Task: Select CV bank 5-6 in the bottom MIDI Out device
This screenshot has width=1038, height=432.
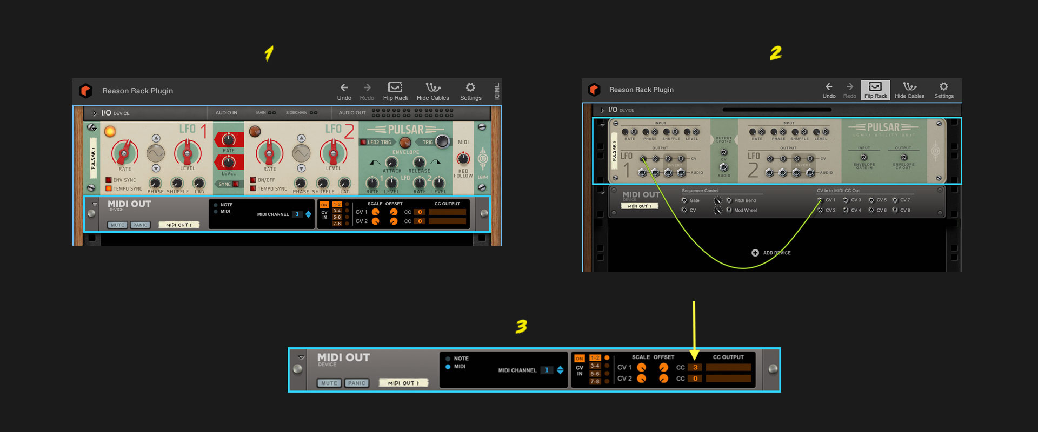Action: 595,373
